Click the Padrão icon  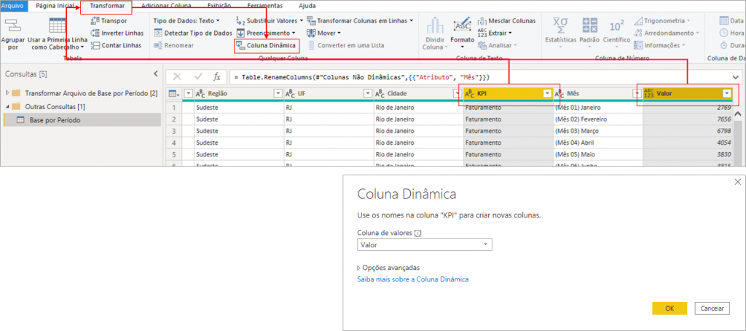[x=589, y=25]
